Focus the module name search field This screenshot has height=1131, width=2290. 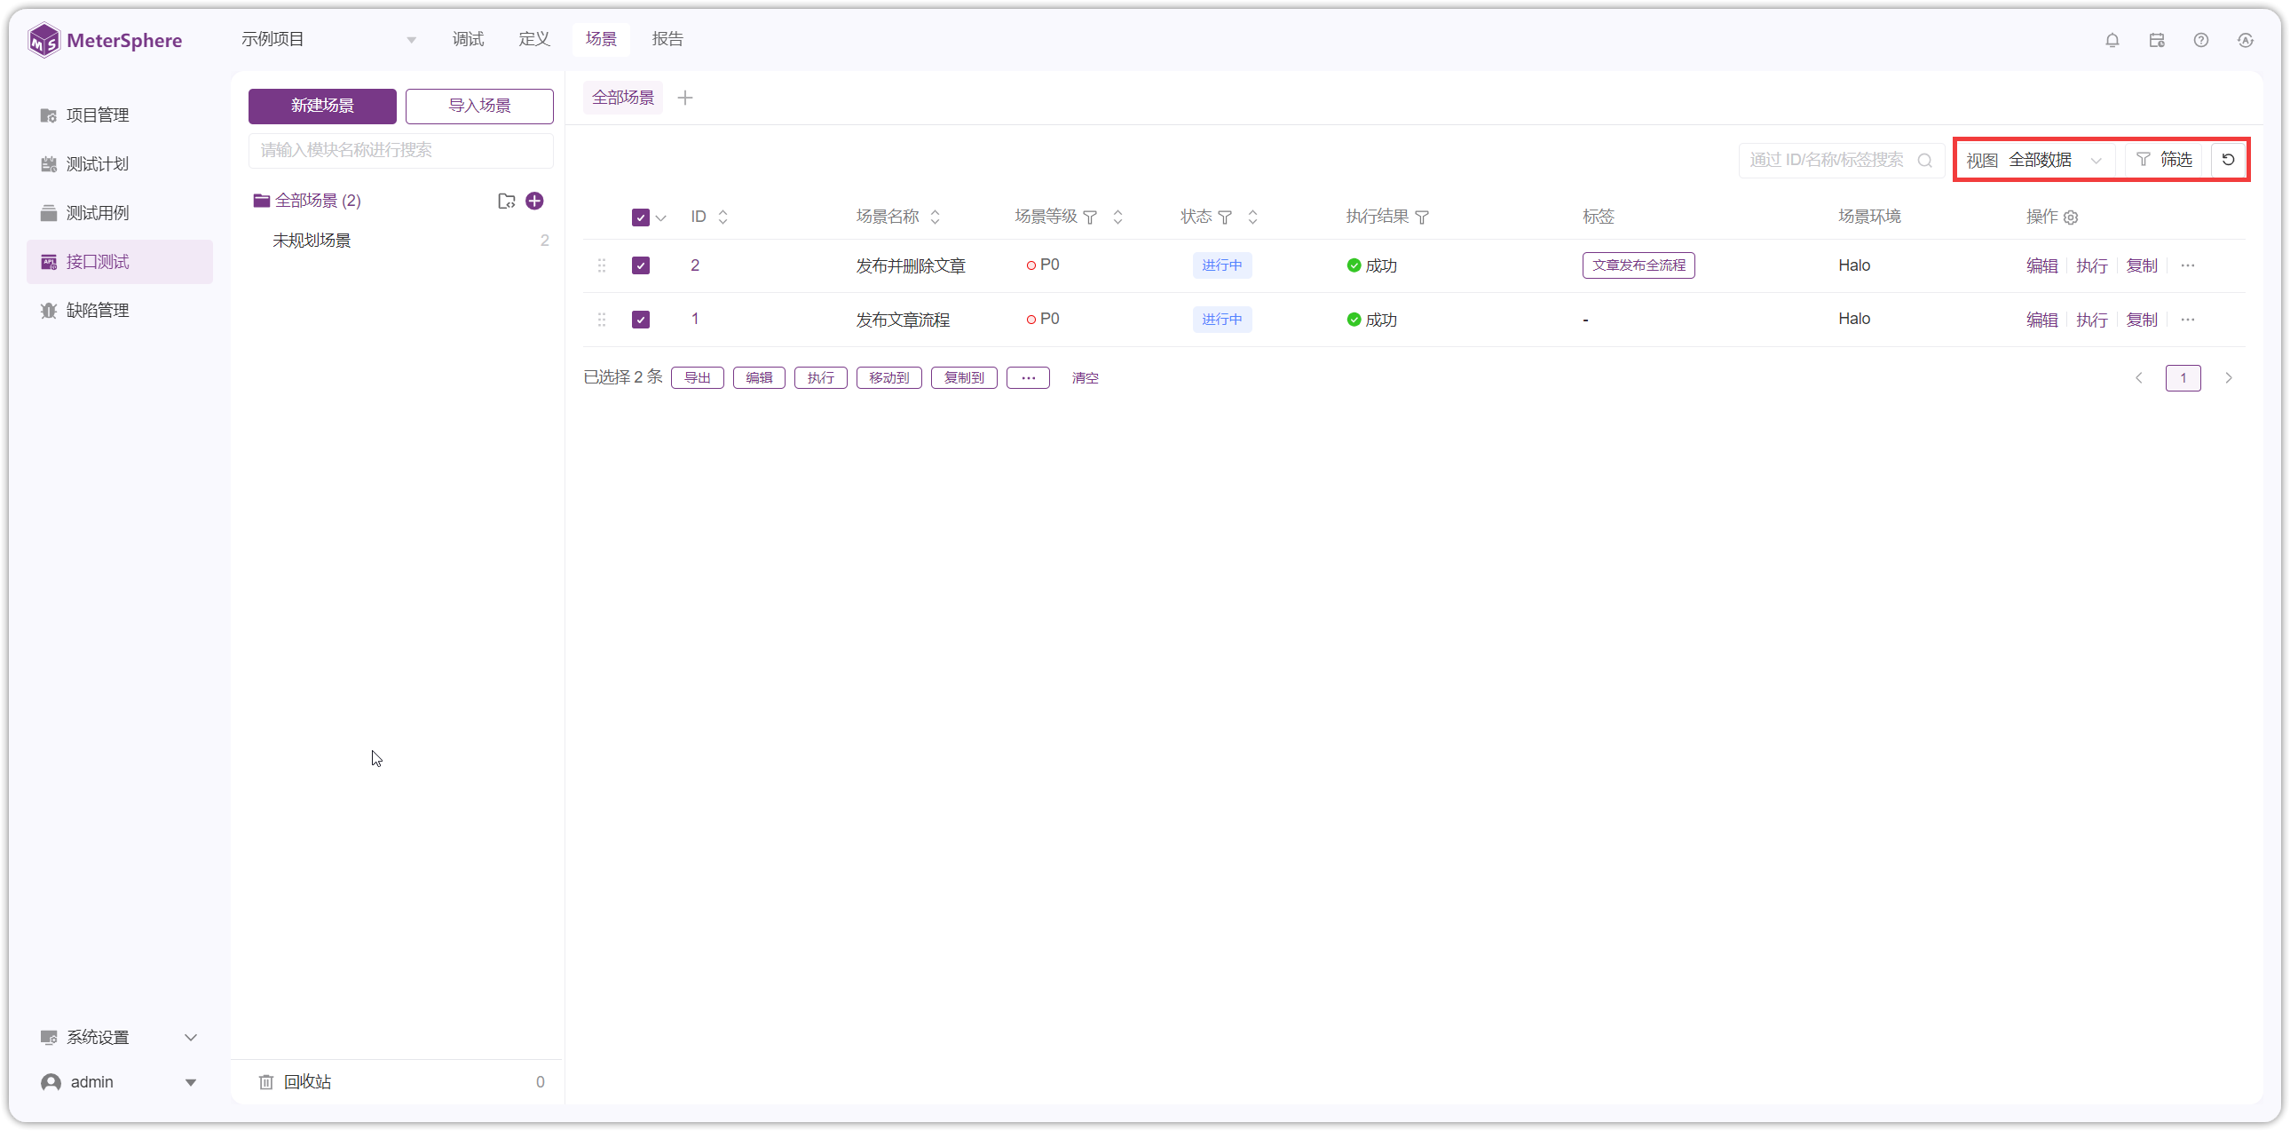[401, 150]
